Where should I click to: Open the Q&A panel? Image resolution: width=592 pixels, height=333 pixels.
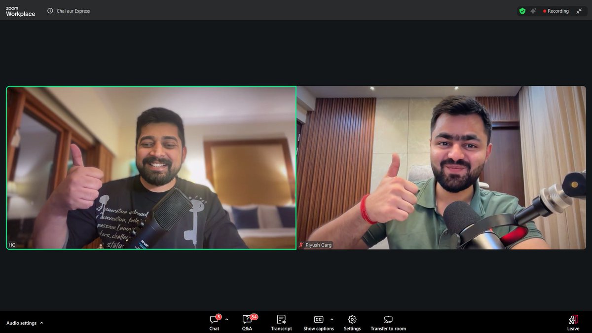coord(247,322)
